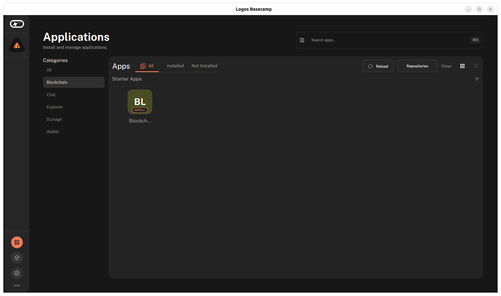501x296 pixels.
Task: Click the search magnifier icon
Action: click(302, 40)
